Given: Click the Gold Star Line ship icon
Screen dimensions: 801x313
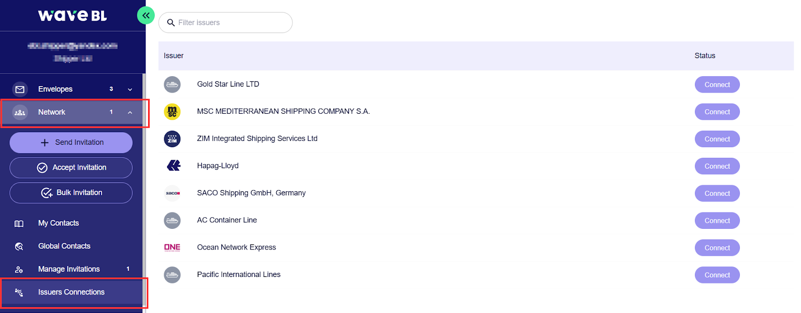Looking at the screenshot, I should click(172, 84).
